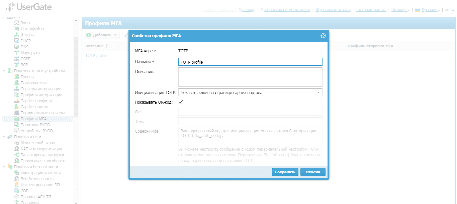Click the Профиль отправки MFA column header

(370, 46)
